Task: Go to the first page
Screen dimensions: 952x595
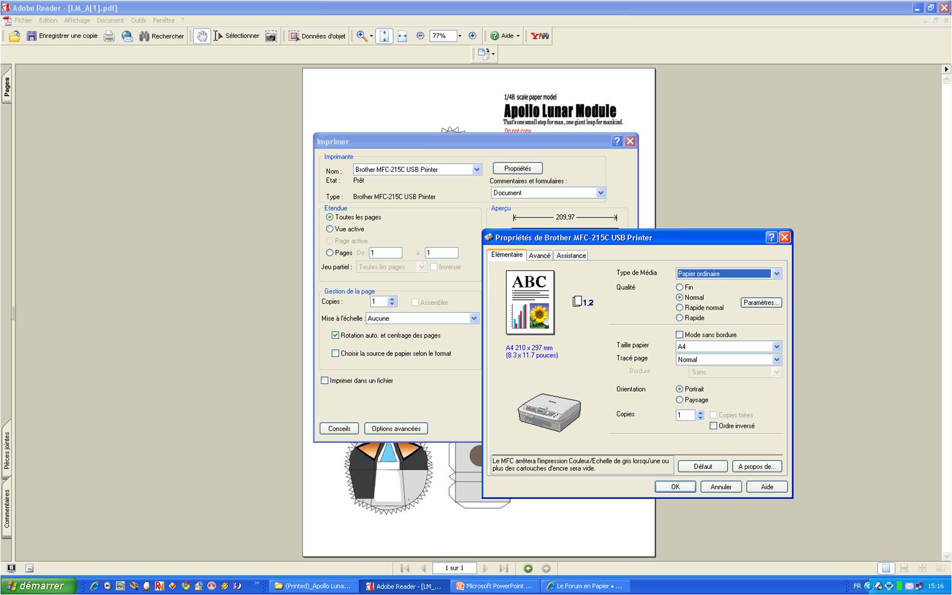Action: click(x=405, y=568)
